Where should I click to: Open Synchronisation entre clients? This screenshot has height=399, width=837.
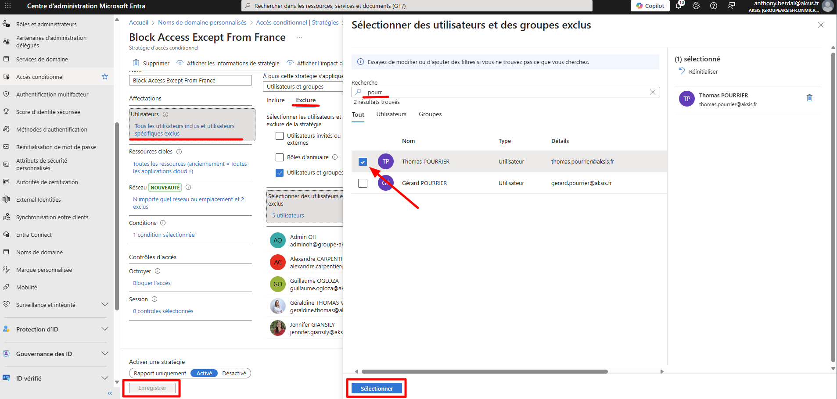(x=52, y=217)
